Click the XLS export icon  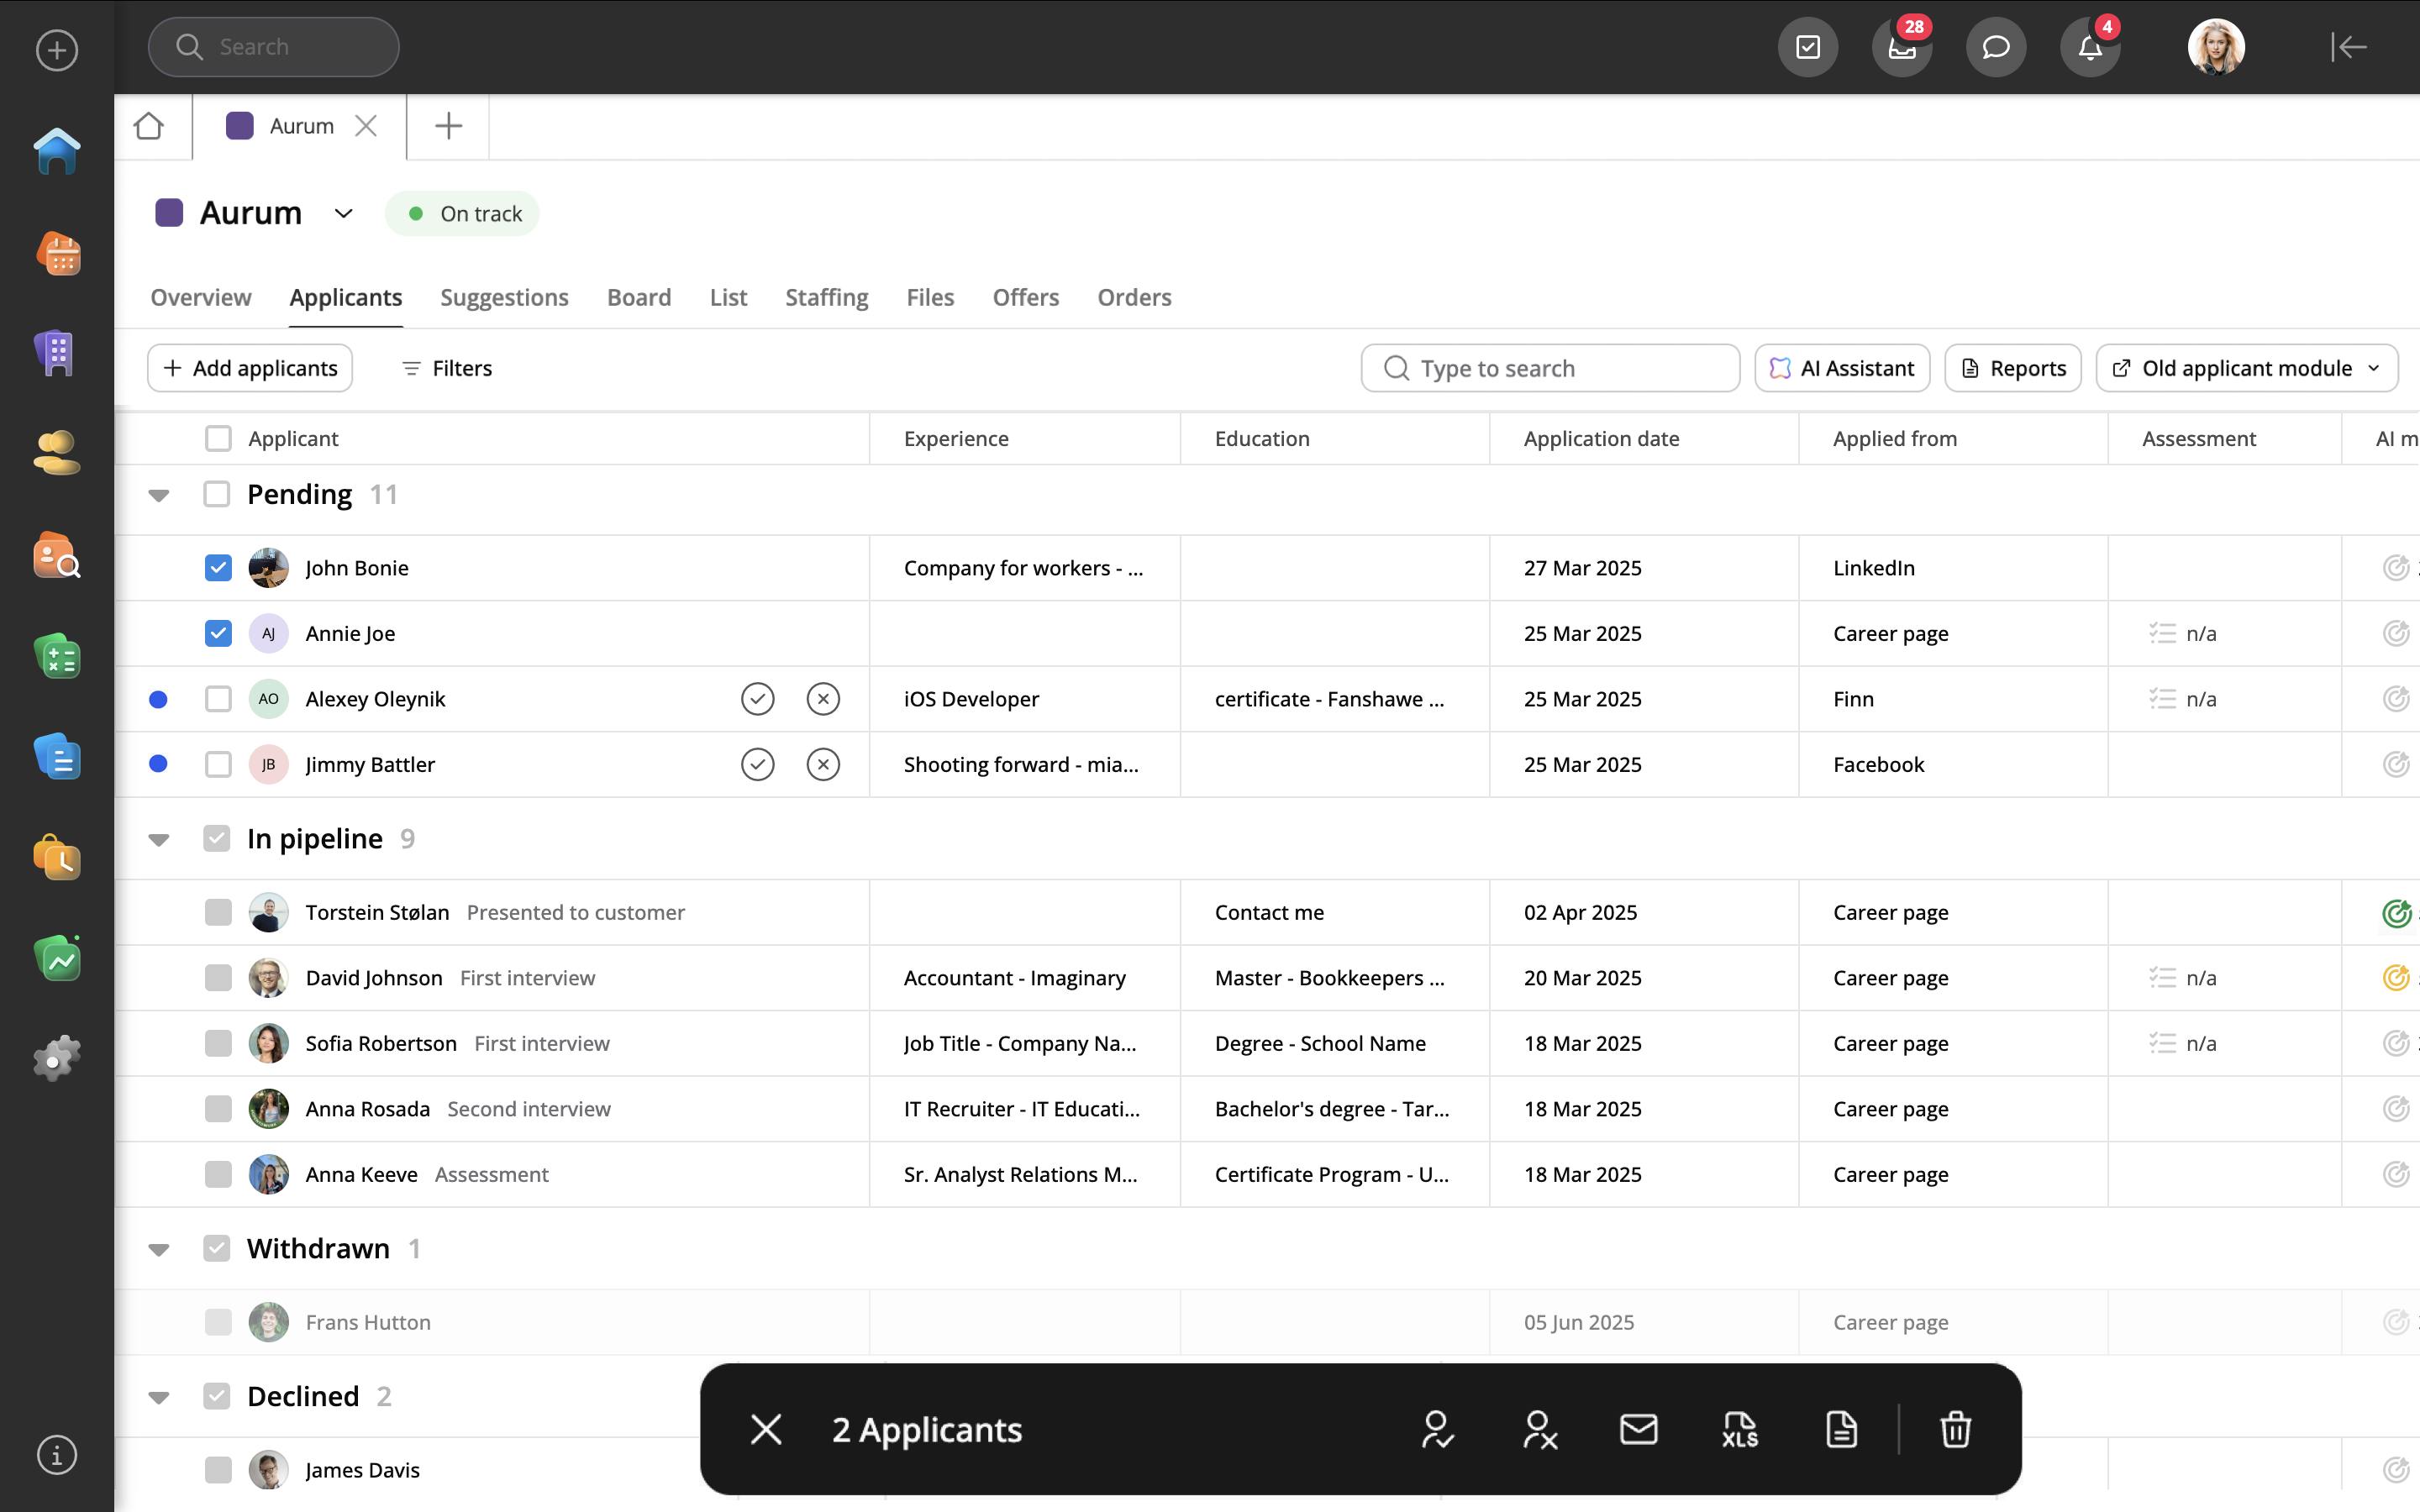(x=1740, y=1429)
